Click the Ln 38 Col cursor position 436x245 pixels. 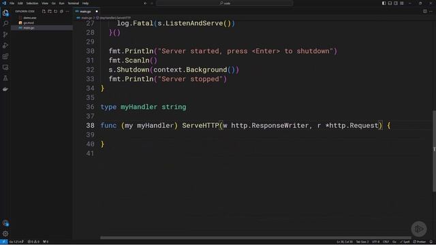point(345,242)
